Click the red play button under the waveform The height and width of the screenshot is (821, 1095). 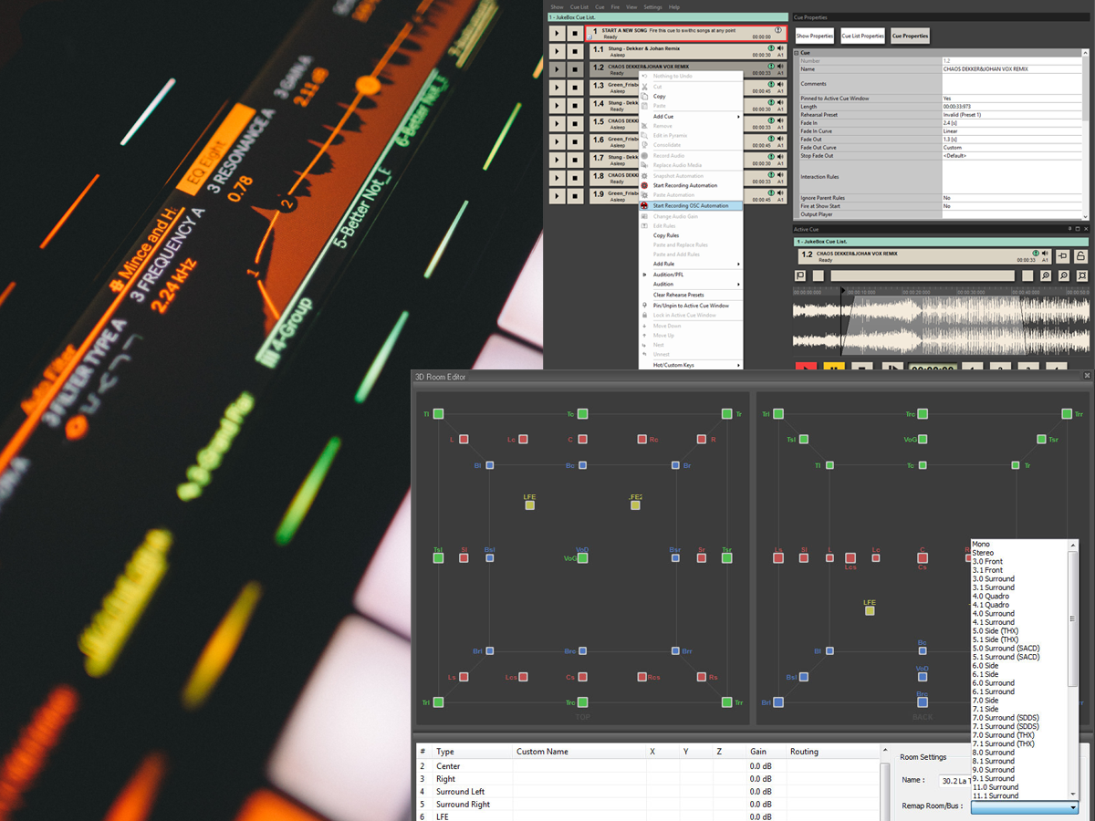pyautogui.click(x=806, y=368)
